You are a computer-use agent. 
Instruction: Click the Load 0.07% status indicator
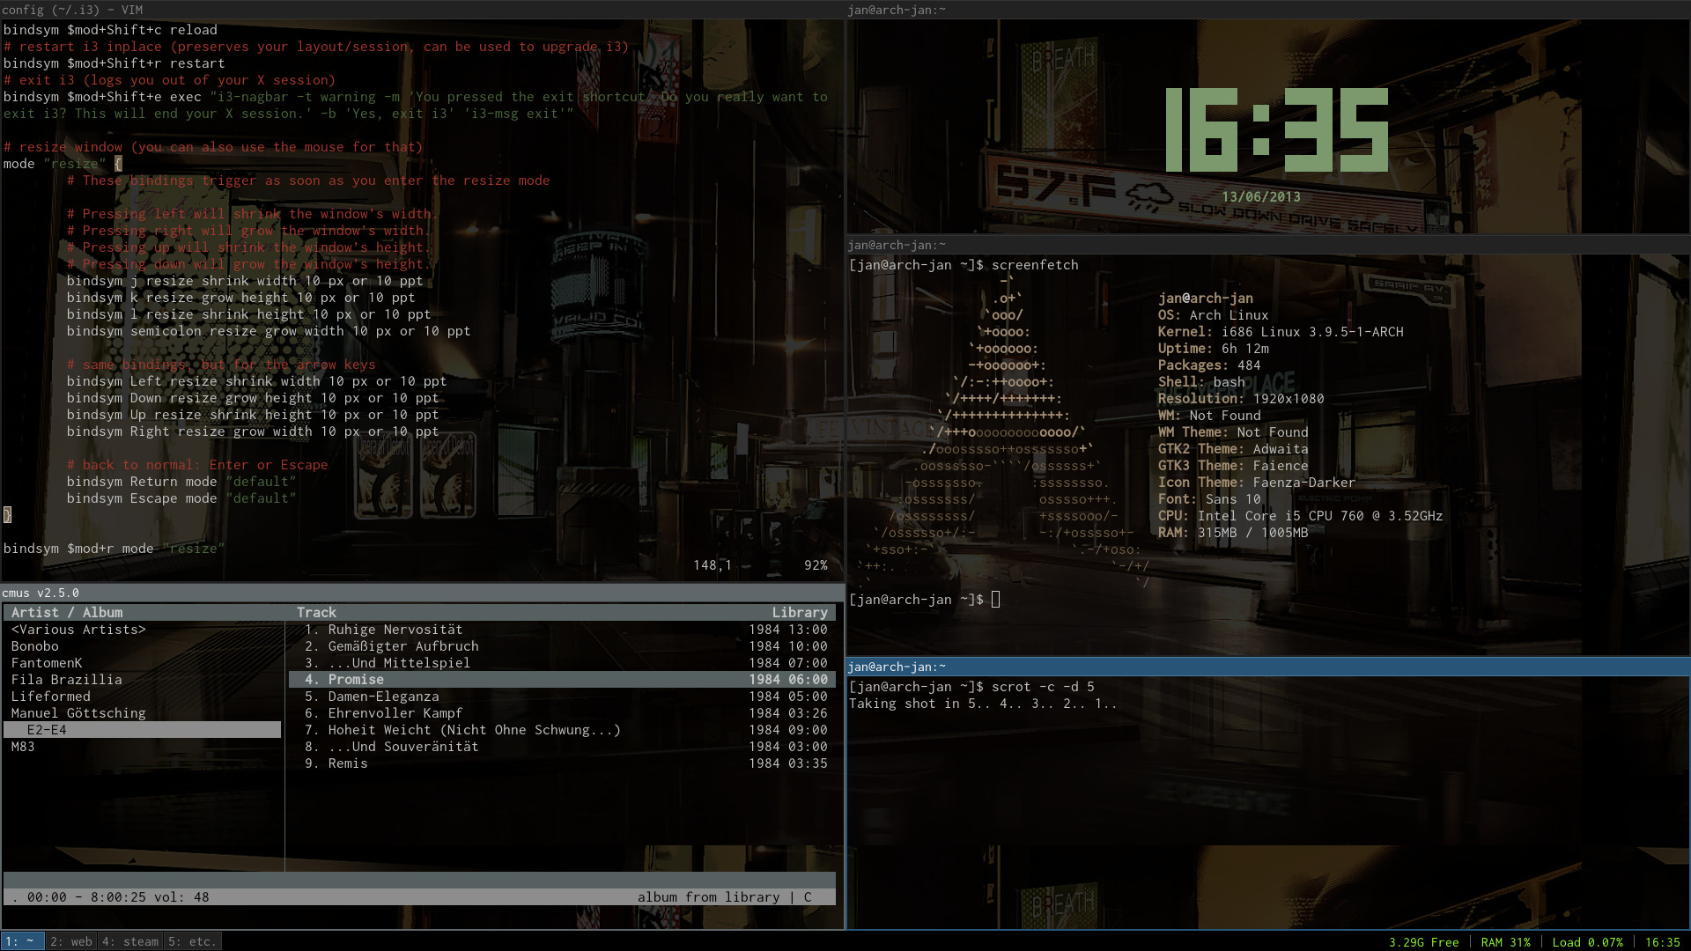pos(1587,942)
